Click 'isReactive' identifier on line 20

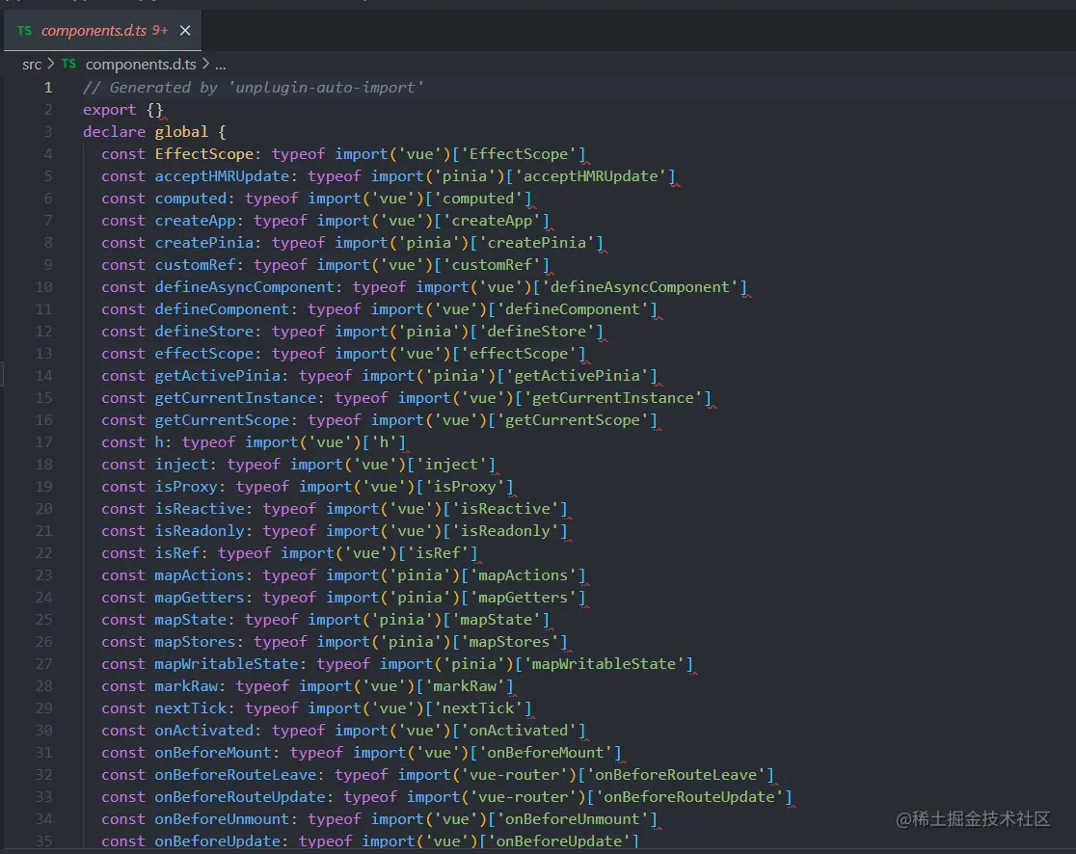pyautogui.click(x=199, y=509)
